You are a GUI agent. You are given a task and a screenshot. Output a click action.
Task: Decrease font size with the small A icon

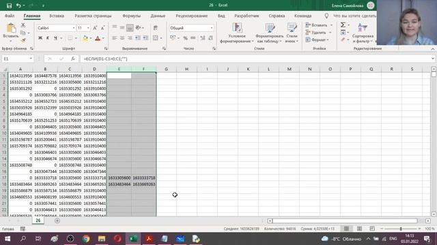point(102,28)
